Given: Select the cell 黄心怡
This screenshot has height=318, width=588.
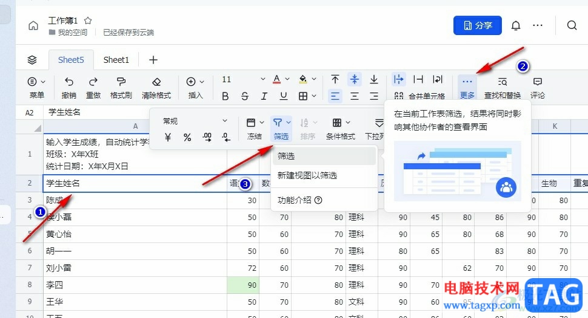Looking at the screenshot, I should pos(135,234).
